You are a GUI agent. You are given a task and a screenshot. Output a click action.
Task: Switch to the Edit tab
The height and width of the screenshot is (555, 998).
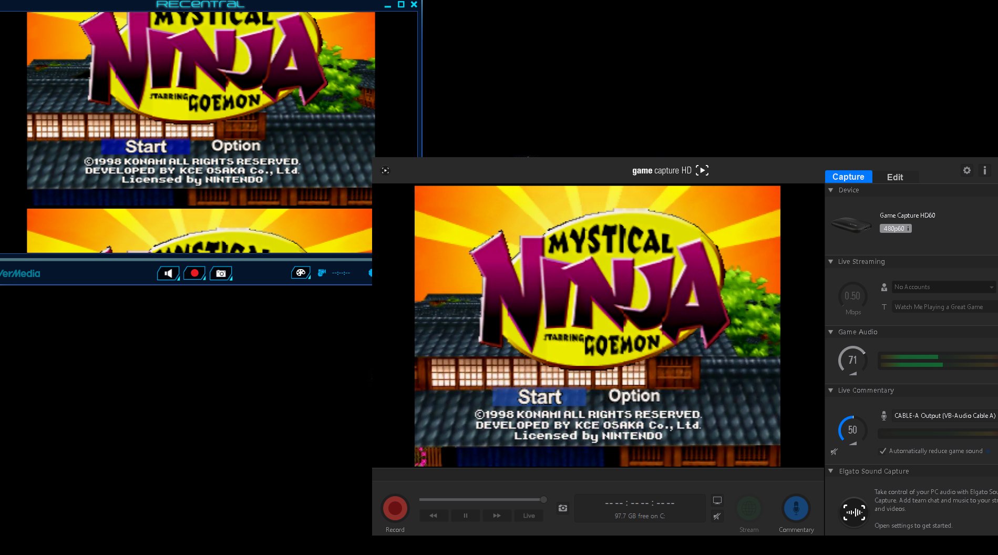tap(895, 177)
